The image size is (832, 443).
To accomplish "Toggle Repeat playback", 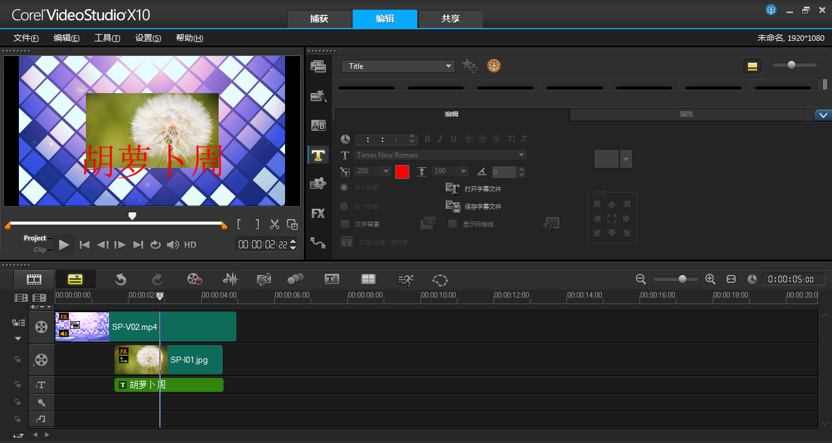I will 155,245.
